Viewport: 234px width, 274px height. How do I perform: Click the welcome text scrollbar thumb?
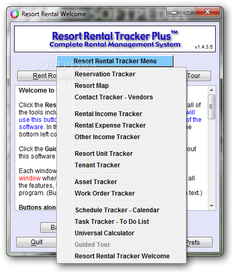click(212, 107)
